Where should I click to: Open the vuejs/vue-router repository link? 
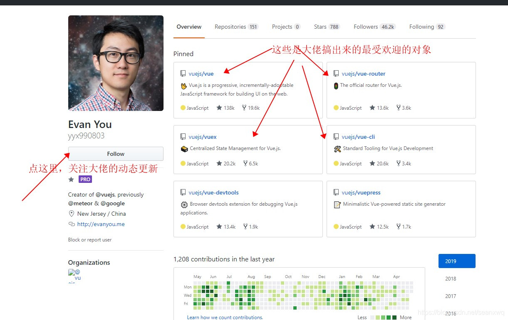[364, 74]
